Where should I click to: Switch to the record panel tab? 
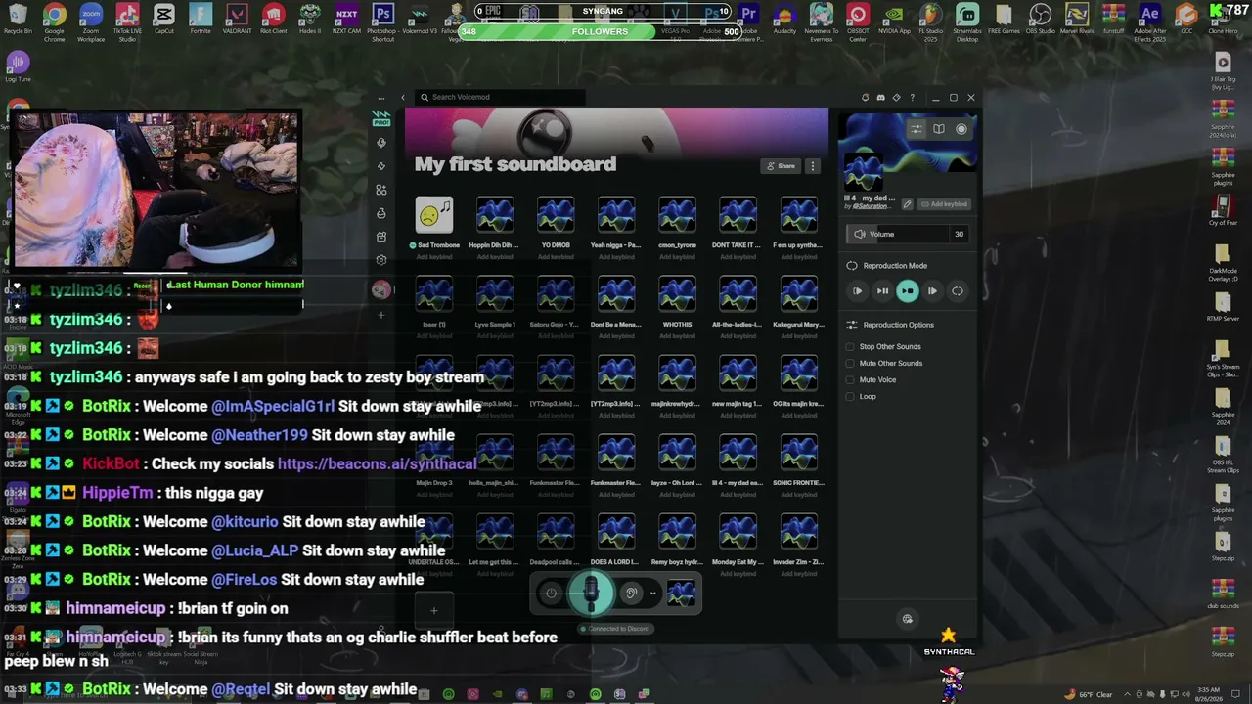pos(961,129)
